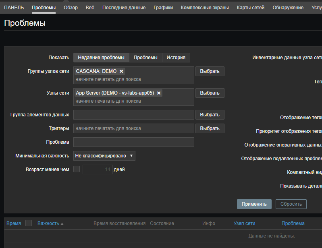322x248 pixels.
Task: Choose the Проблемы option in Показать
Action: click(x=145, y=58)
